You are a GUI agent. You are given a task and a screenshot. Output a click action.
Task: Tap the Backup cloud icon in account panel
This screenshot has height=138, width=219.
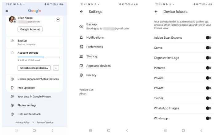click(x=12, y=40)
